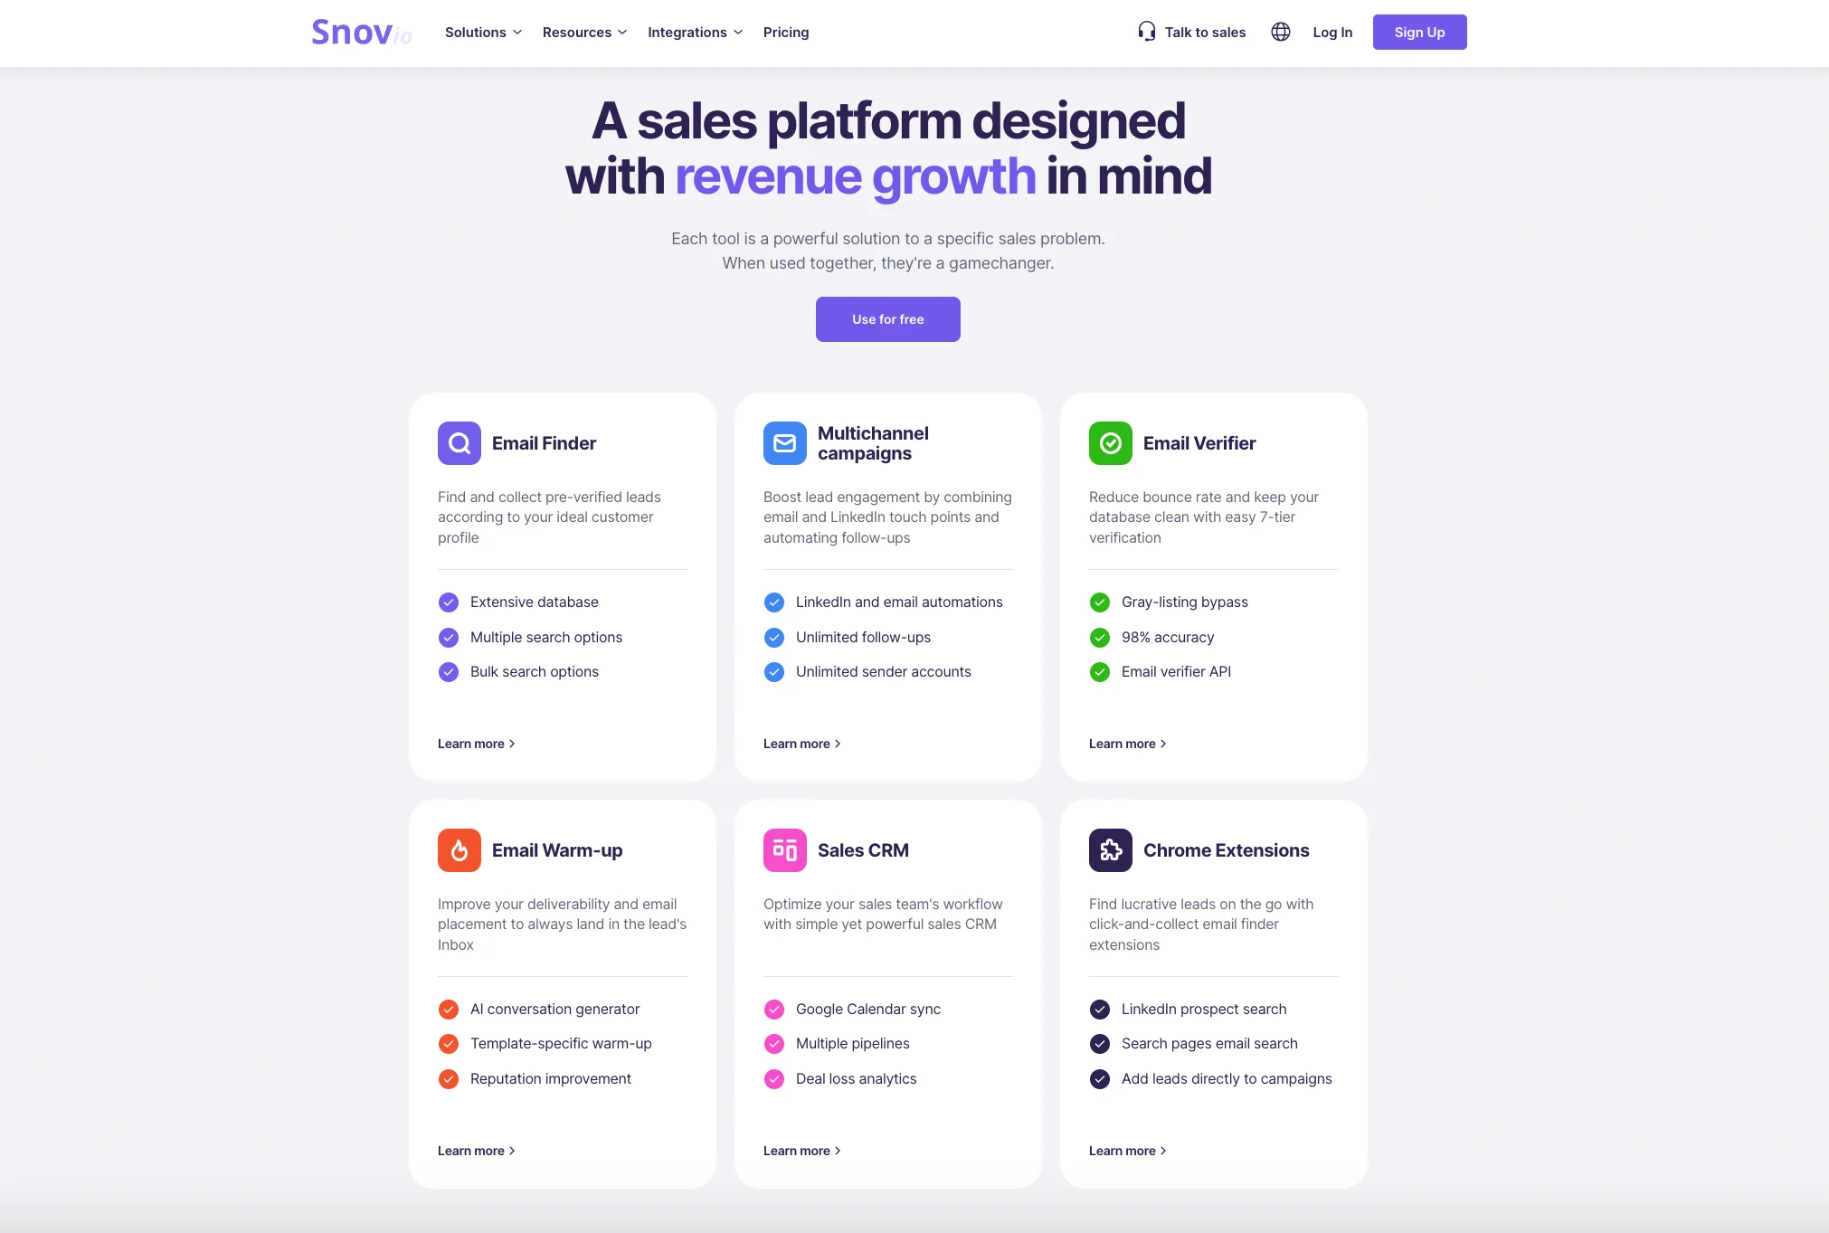
Task: Open Learn more under Email Verifier
Action: (x=1127, y=744)
